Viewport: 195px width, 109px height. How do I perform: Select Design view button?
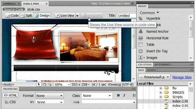tap(42, 15)
